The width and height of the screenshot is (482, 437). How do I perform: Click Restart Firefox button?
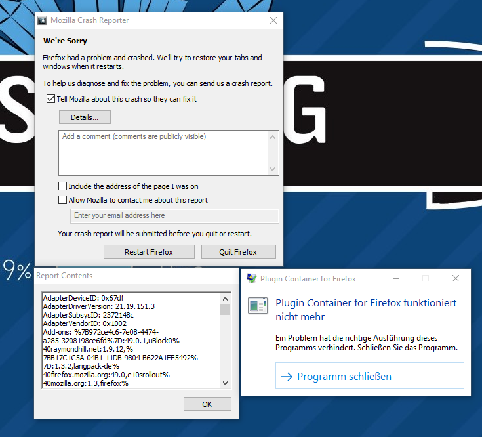149,252
